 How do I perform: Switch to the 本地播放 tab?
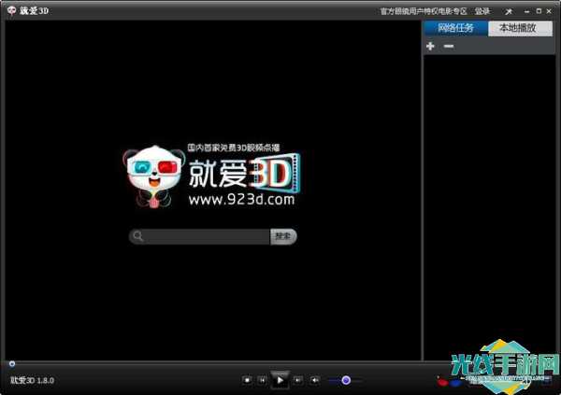[520, 28]
